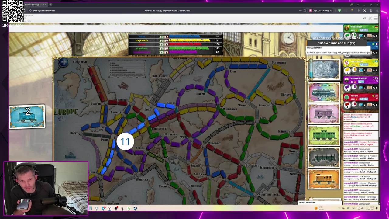The height and width of the screenshot is (219, 389).
Task: Open virtualexan's player profile name
Action: coord(356,27)
